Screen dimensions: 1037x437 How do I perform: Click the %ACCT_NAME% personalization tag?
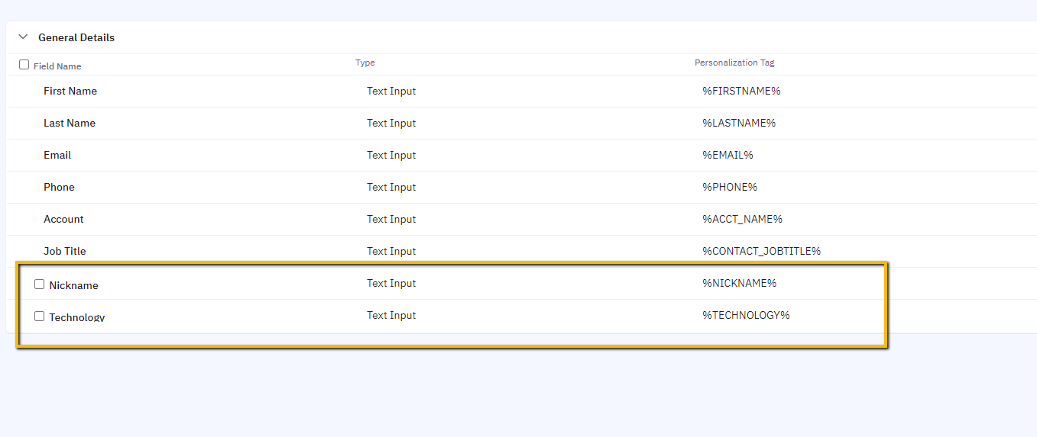742,219
